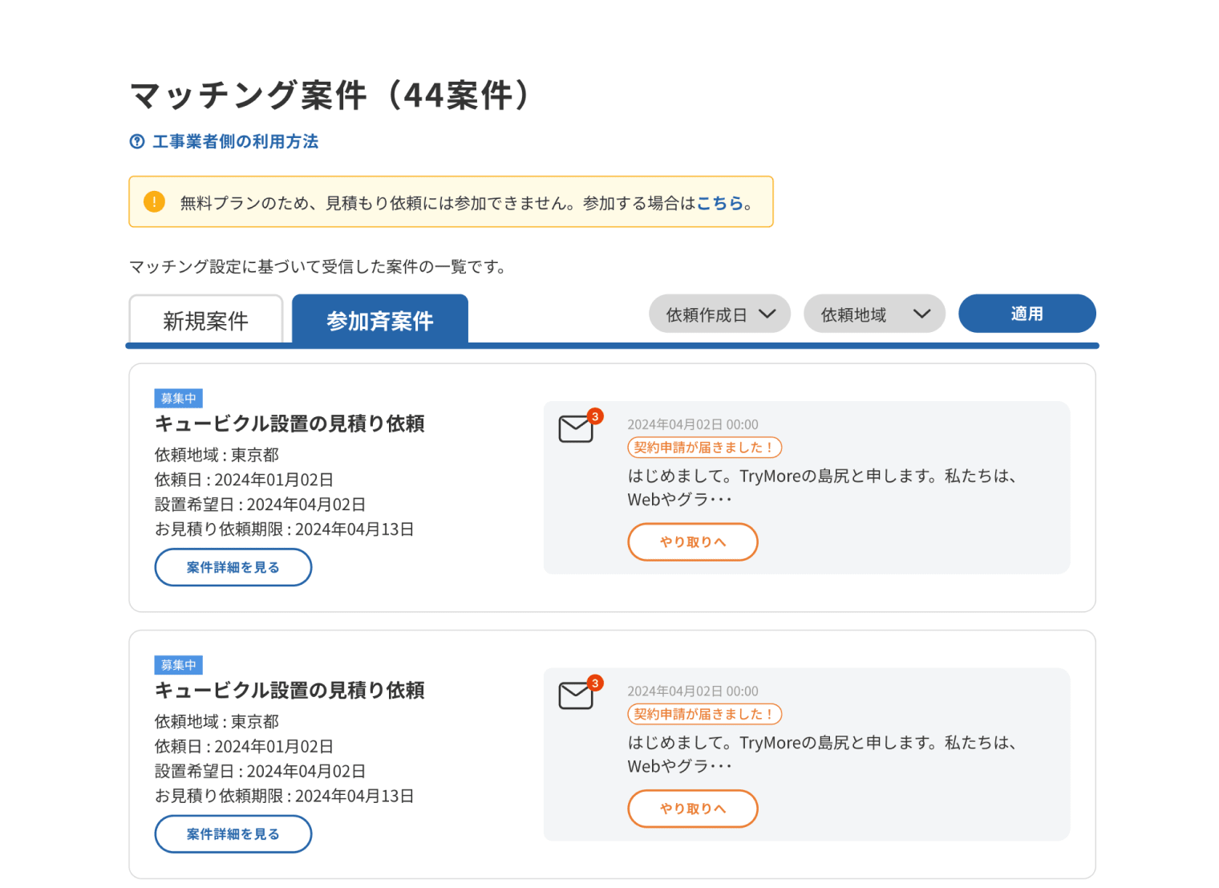1219x888 pixels.
Task: Open the 工事業者側の利用方法 link
Action: coord(235,142)
